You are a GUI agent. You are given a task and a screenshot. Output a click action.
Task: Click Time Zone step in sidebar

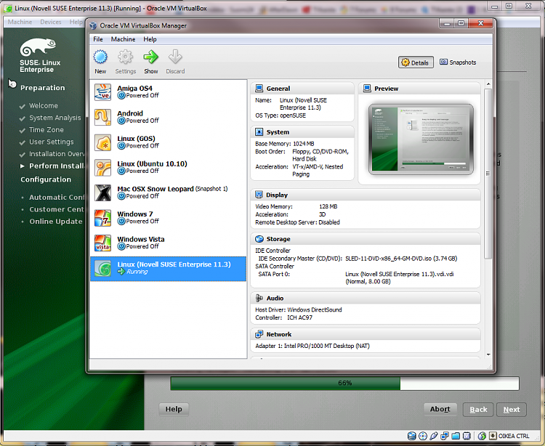tap(47, 130)
